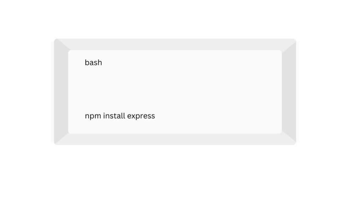Click the top-right corner of the beveled frame
The image size is (362, 203).
click(x=293, y=41)
